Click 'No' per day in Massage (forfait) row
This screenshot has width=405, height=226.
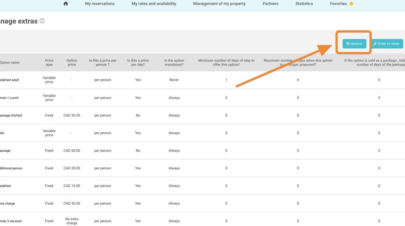pos(138,115)
